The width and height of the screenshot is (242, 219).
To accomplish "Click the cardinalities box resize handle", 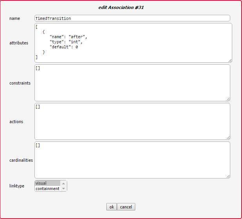I will [x=228, y=176].
